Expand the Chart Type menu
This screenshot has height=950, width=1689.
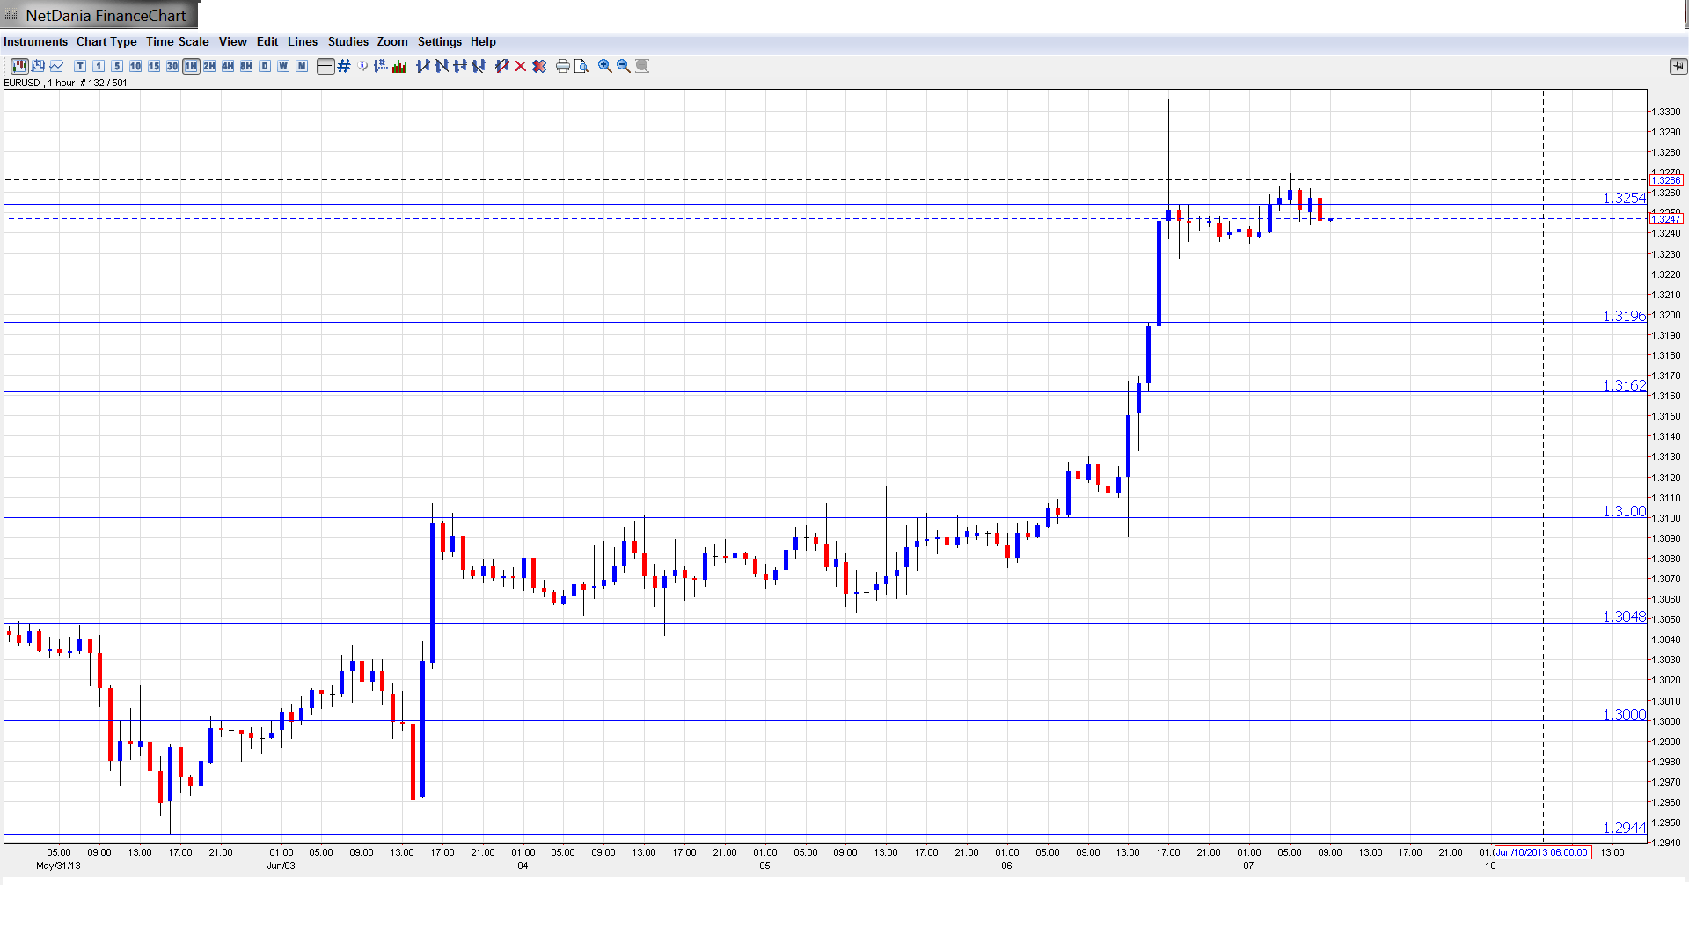click(106, 41)
